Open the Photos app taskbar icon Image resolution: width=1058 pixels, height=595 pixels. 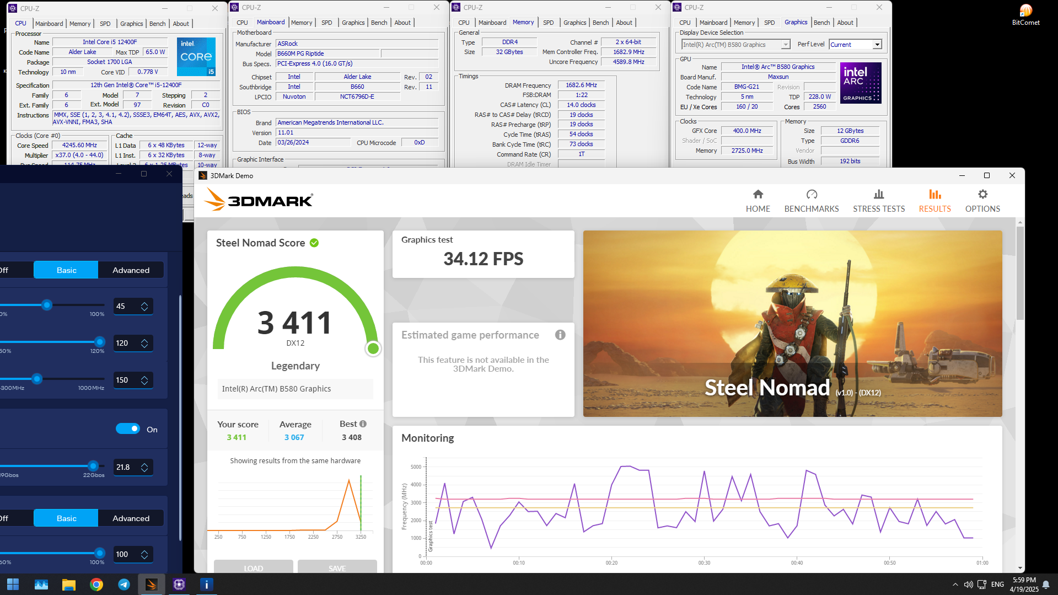pos(41,584)
